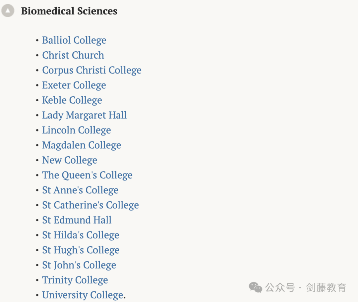Go to the St Hugh's College link
The image size is (358, 302).
81,250
